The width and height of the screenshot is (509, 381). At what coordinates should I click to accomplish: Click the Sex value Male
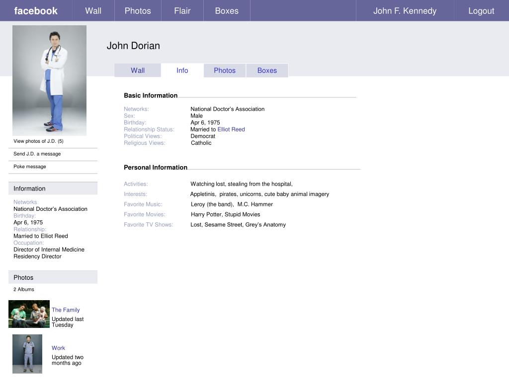tap(196, 116)
